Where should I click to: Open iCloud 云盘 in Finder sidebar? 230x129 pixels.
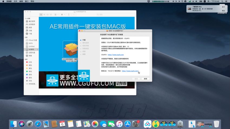(x=31, y=40)
